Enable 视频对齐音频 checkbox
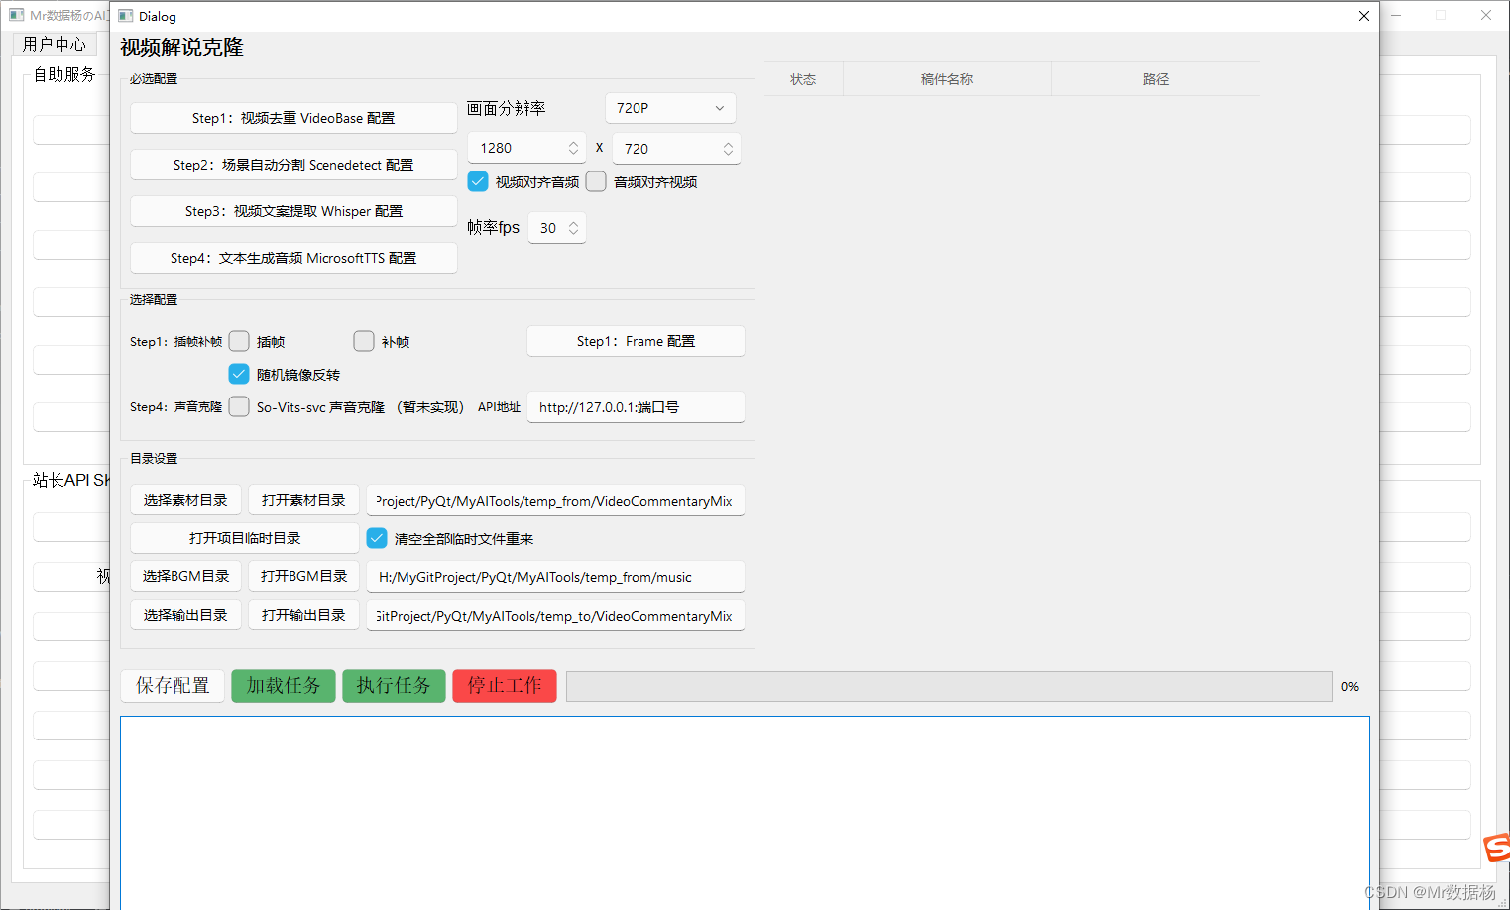The width and height of the screenshot is (1510, 910). [x=478, y=181]
